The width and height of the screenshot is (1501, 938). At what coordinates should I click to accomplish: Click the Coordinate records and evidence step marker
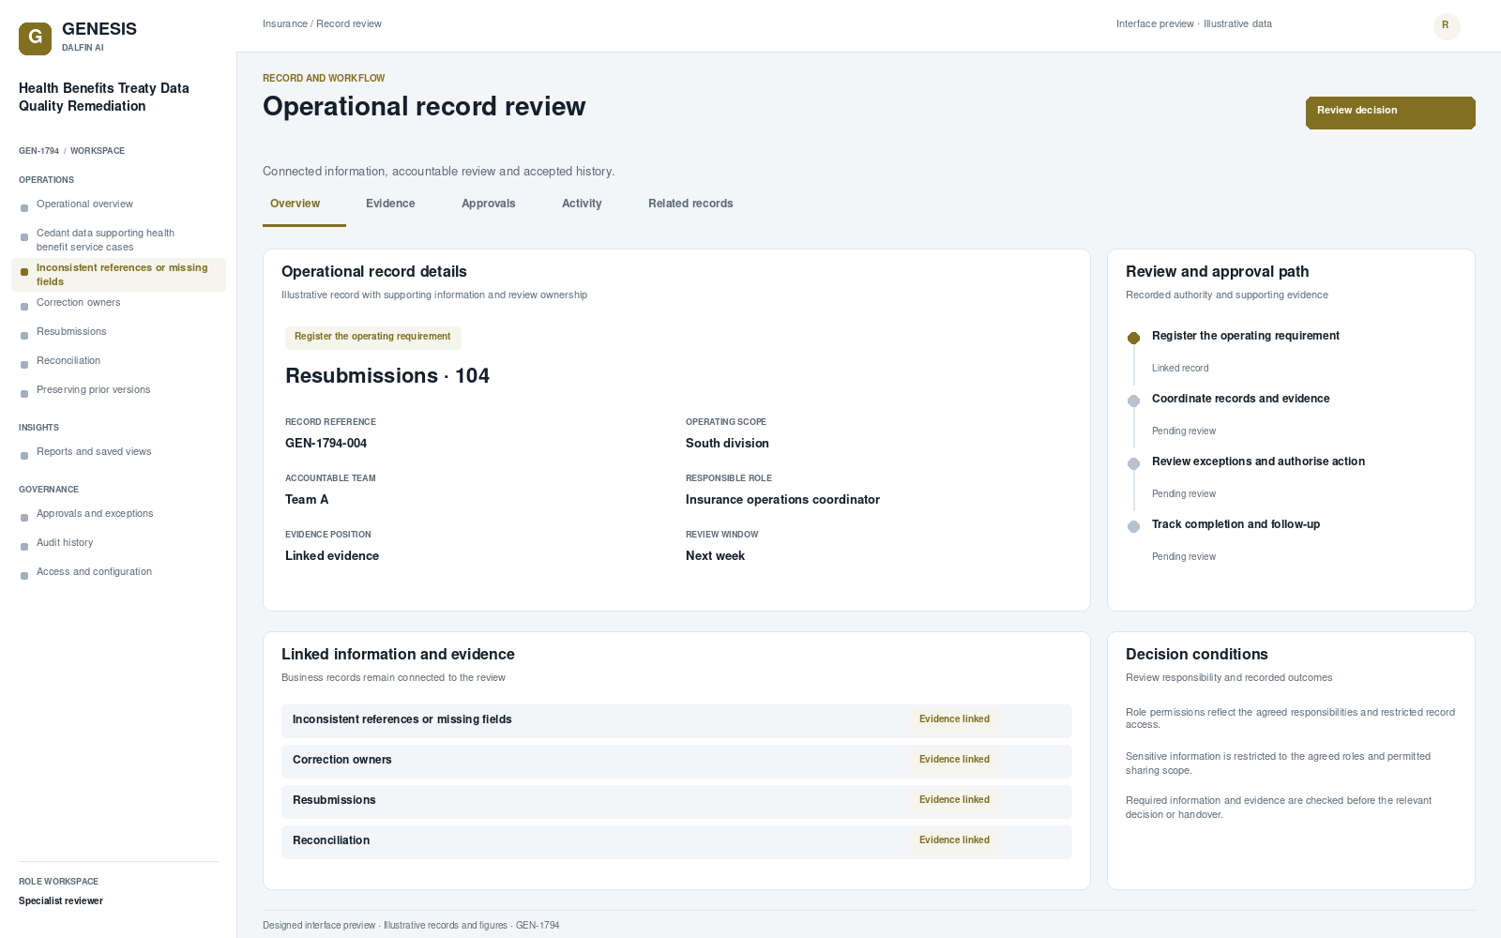pos(1133,401)
